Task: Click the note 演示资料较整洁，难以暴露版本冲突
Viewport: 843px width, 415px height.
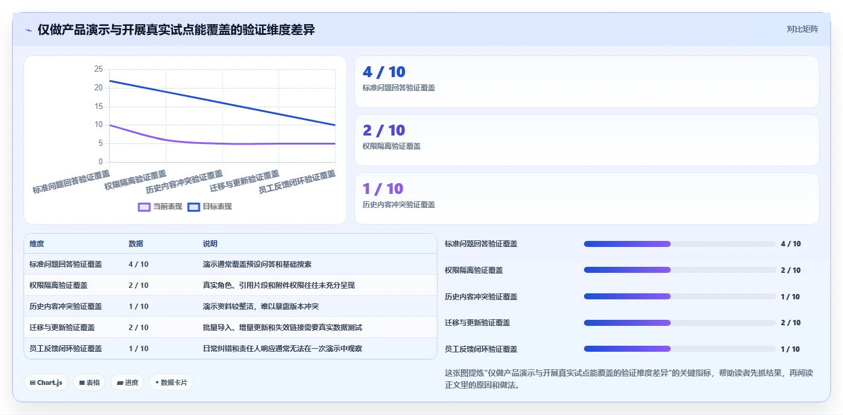Action: (261, 307)
